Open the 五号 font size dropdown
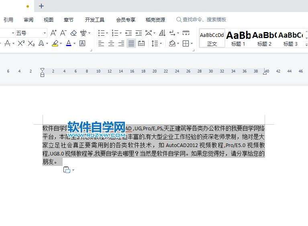 click(45, 33)
